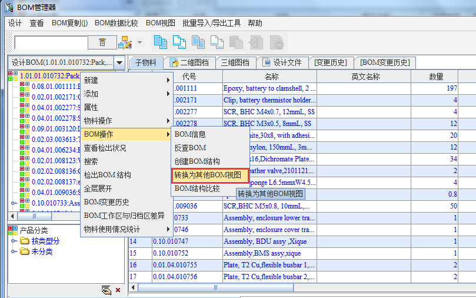Screen dimensions: 476x298
Task: Open the 新建 submenu arrow in context menu
Action: (x=168, y=80)
